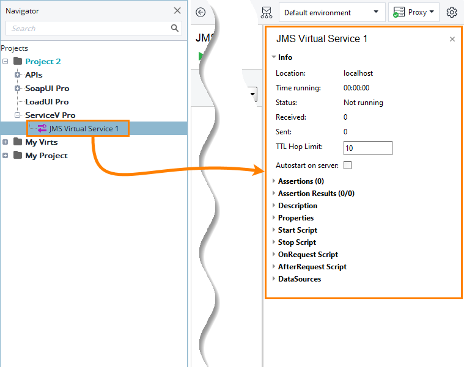Click the Project 2 folder icon
Image resolution: width=464 pixels, height=367 pixels.
(18, 61)
